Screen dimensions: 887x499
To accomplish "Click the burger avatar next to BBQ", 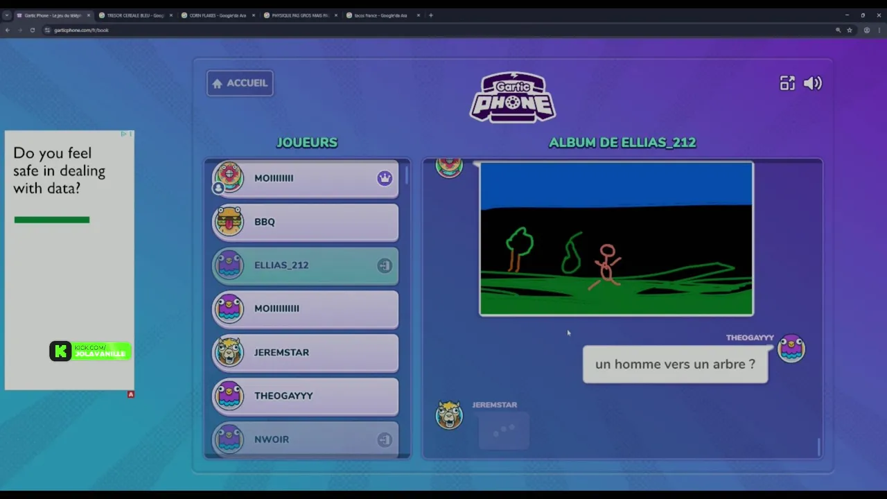I will click(x=229, y=222).
